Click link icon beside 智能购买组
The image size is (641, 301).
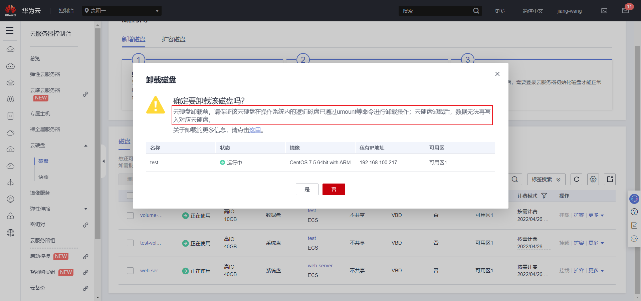(x=86, y=272)
